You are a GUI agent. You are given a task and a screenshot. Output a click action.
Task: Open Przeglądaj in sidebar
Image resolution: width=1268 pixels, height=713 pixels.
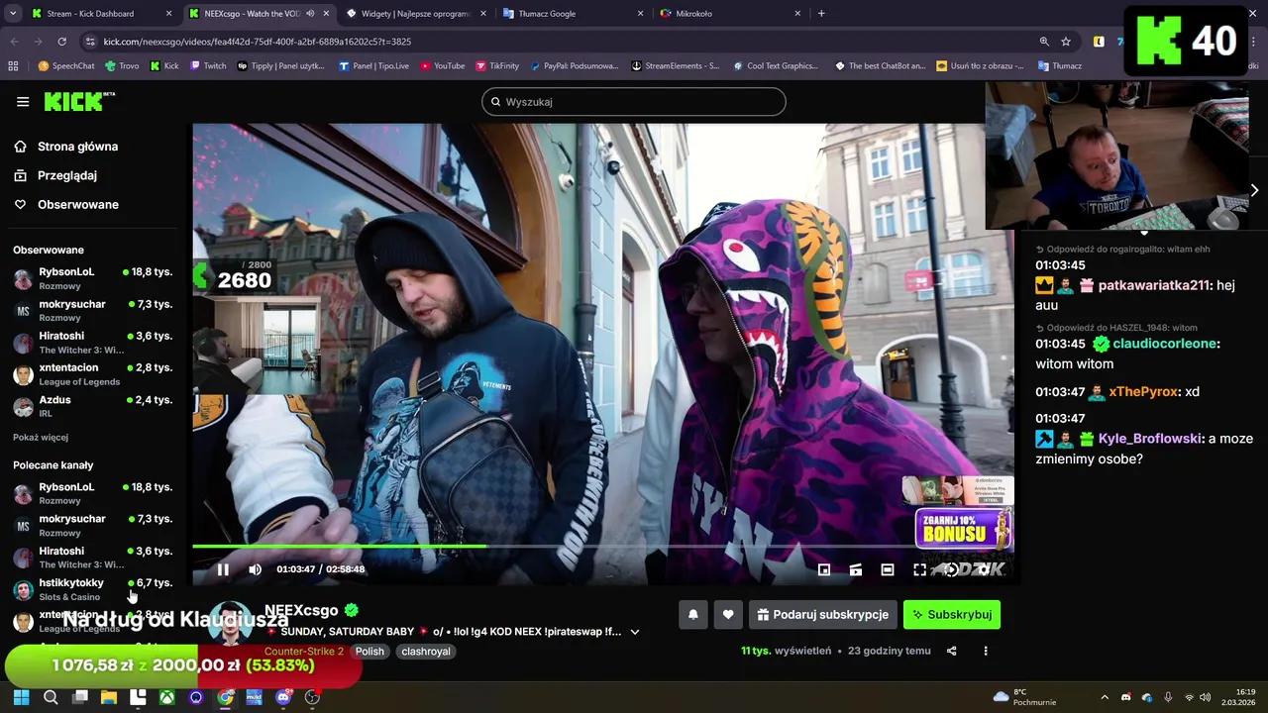(x=55, y=175)
